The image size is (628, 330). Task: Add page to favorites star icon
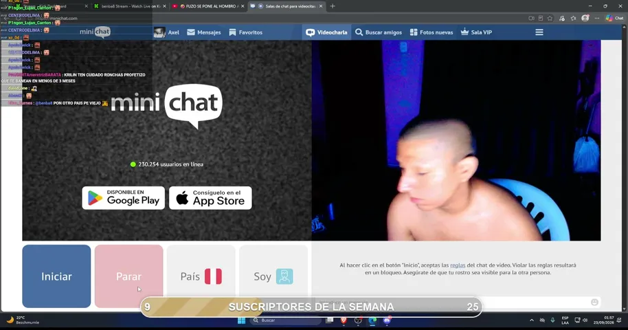[x=550, y=18]
